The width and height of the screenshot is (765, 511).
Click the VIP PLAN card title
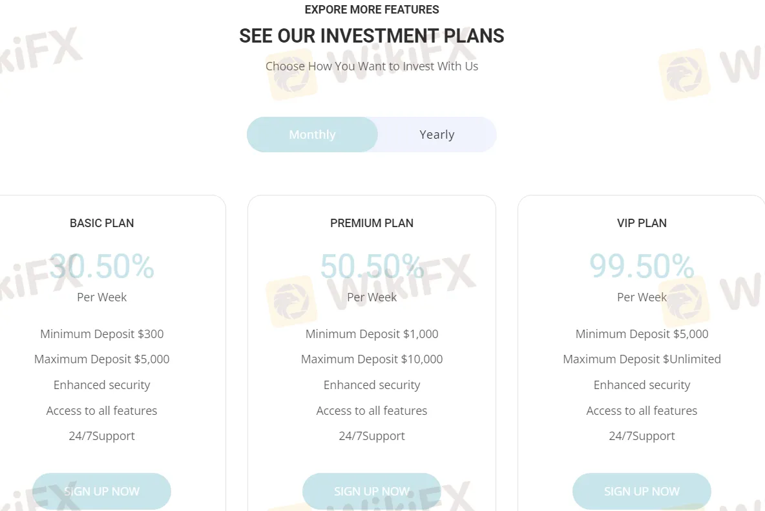tap(642, 223)
